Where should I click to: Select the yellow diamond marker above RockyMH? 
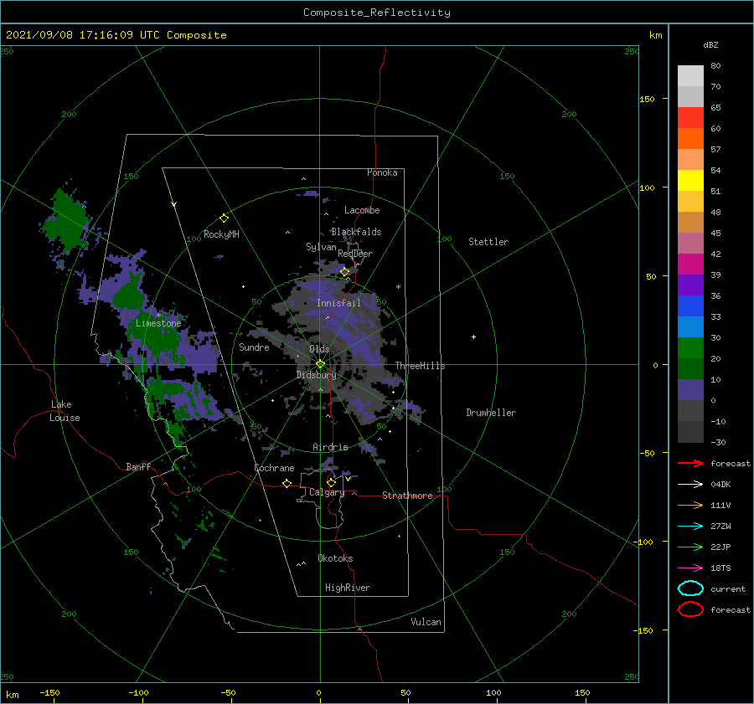224,218
